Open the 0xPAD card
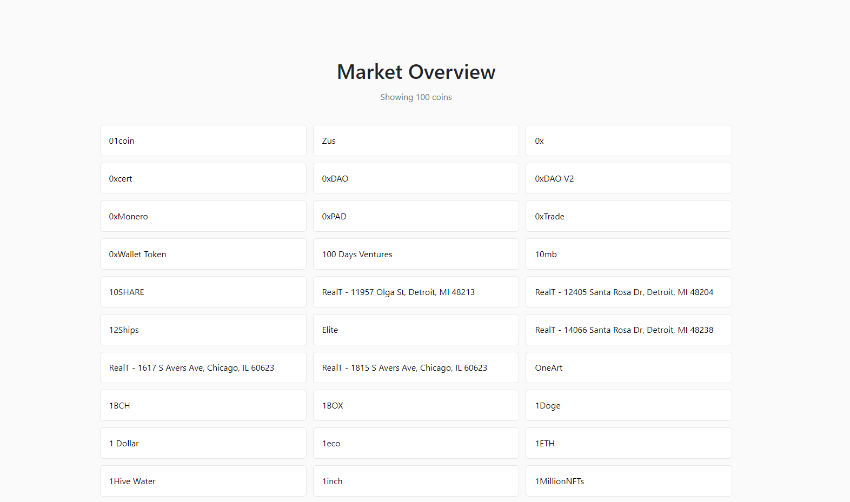This screenshot has height=502, width=850. (416, 216)
